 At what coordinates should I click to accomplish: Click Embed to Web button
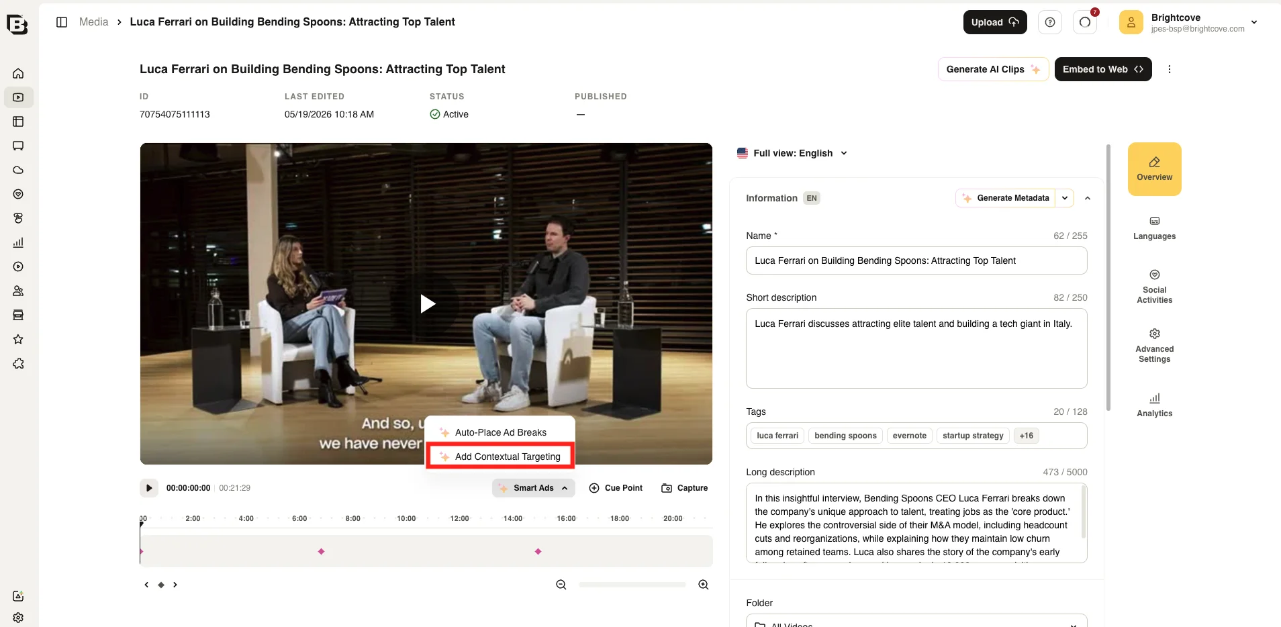[1103, 69]
